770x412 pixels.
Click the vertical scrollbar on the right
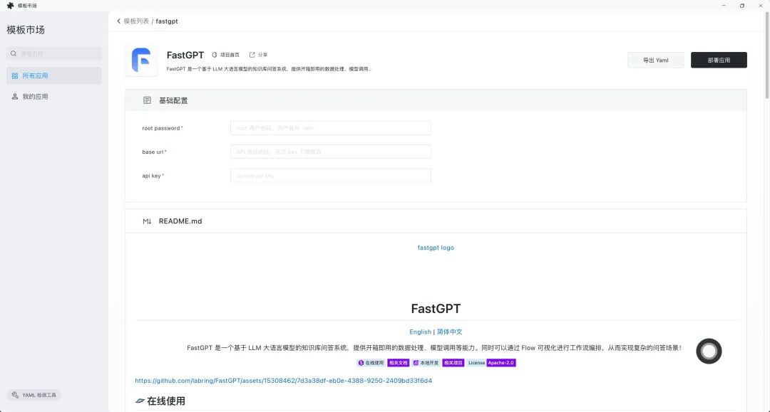(767, 54)
